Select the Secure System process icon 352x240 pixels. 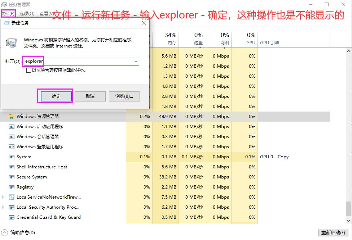click(12, 177)
